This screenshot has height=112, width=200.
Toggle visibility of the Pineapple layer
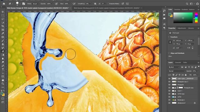pos(169,85)
